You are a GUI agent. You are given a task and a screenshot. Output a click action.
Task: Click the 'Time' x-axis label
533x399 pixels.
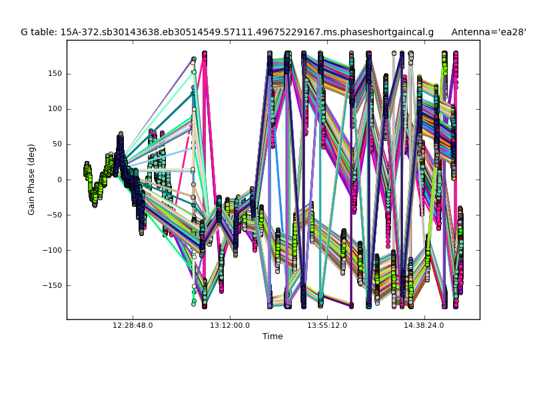tap(272, 336)
